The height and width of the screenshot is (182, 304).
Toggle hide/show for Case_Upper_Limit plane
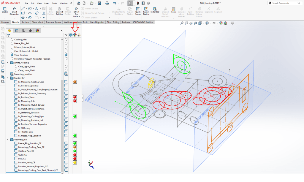66,67
